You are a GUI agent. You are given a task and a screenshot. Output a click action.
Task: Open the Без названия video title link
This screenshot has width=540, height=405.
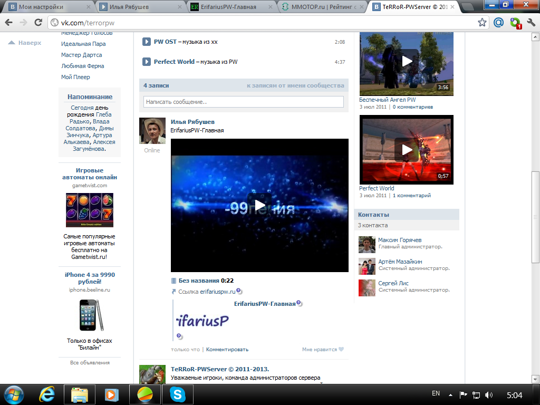click(199, 281)
